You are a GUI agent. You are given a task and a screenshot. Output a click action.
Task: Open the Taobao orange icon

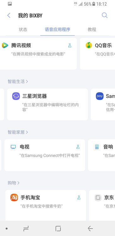click(x=14, y=198)
